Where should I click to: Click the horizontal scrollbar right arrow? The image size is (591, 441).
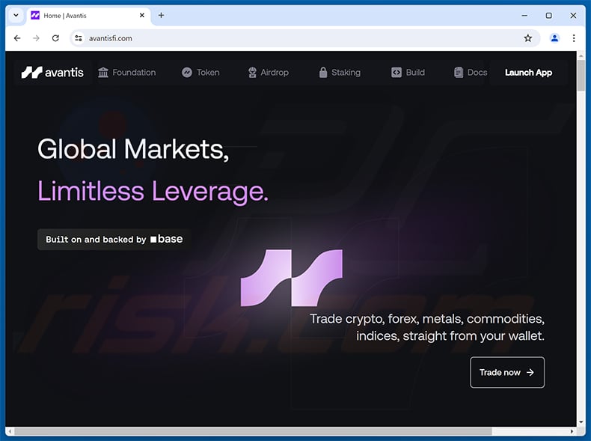click(572, 431)
